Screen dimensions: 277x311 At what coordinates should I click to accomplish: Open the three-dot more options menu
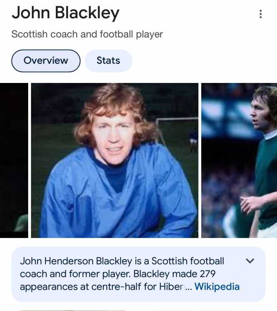point(260,14)
